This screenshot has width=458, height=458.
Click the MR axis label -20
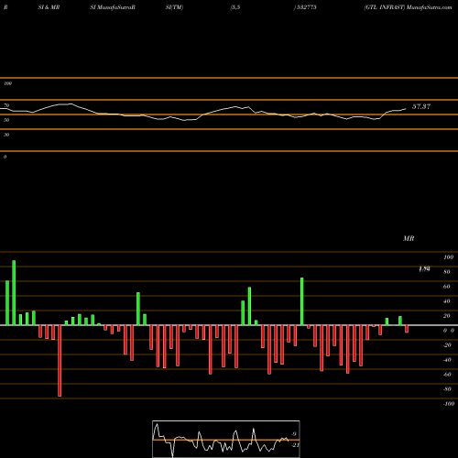pos(447,345)
